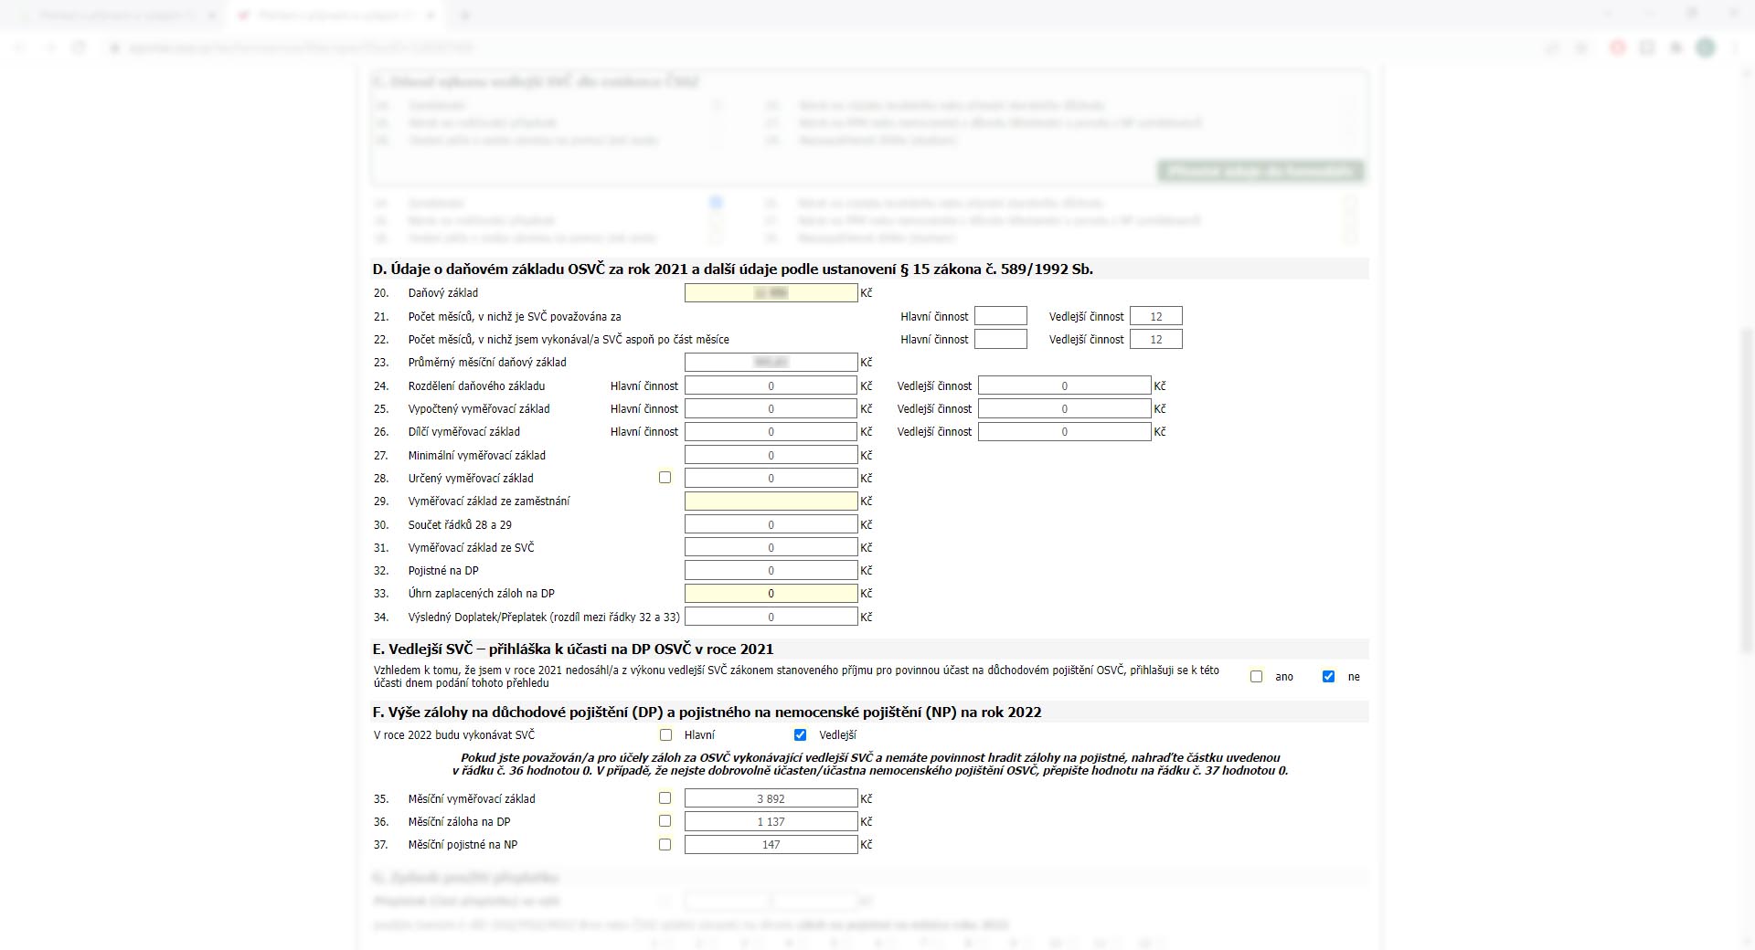The width and height of the screenshot is (1755, 950).
Task: Click the section E heading 'Vedlejší SVČ – přihláška'
Action: pos(572,649)
